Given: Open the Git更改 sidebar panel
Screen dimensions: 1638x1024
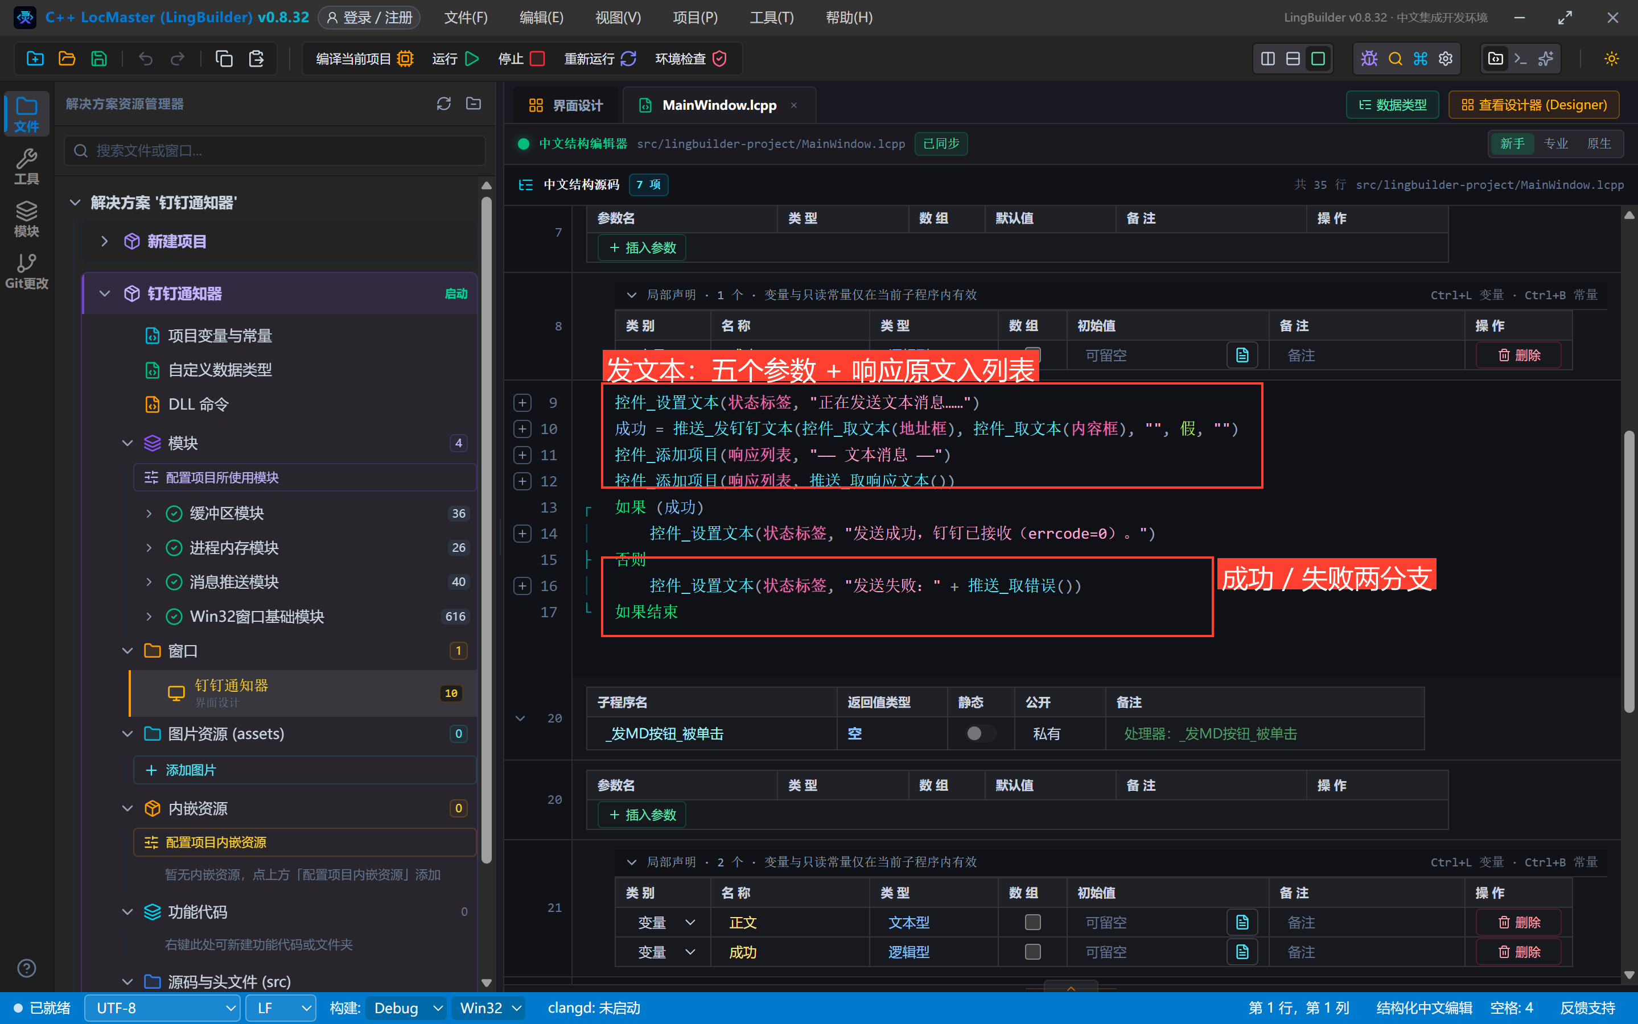Looking at the screenshot, I should [26, 271].
